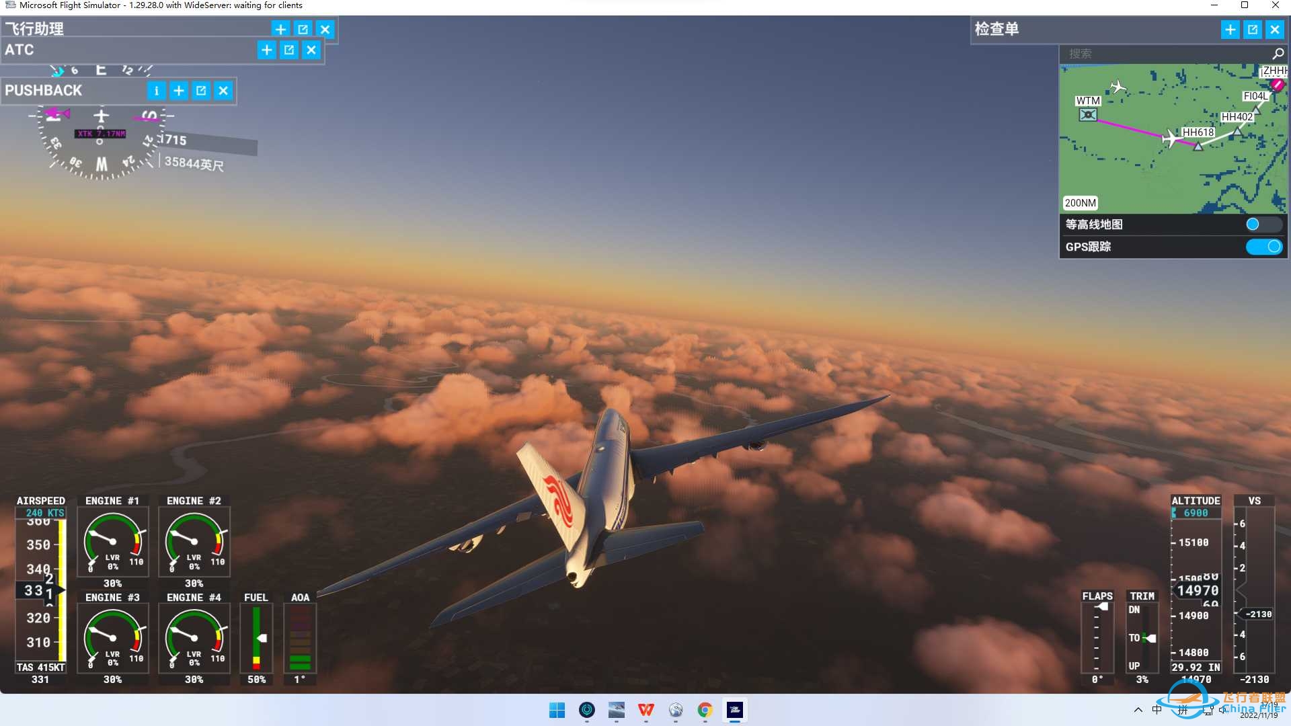This screenshot has height=726, width=1291.
Task: Open Google Chrome from the taskbar
Action: point(705,710)
